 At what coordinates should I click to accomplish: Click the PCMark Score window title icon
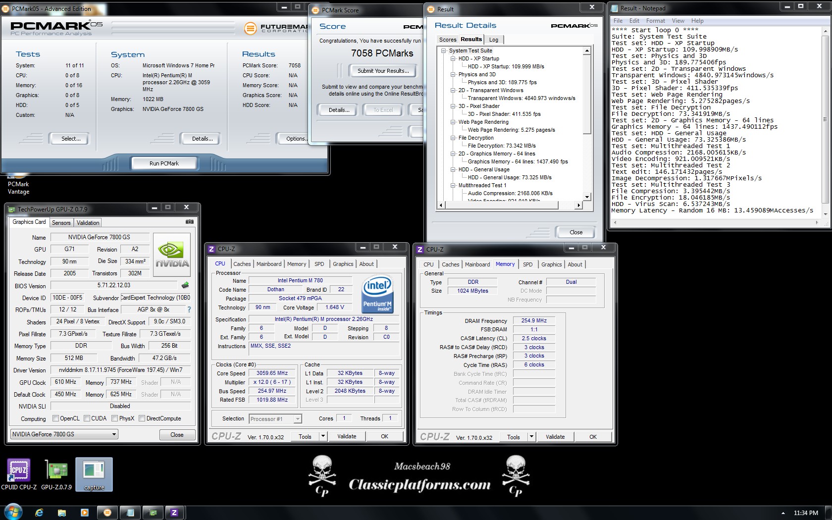315,10
